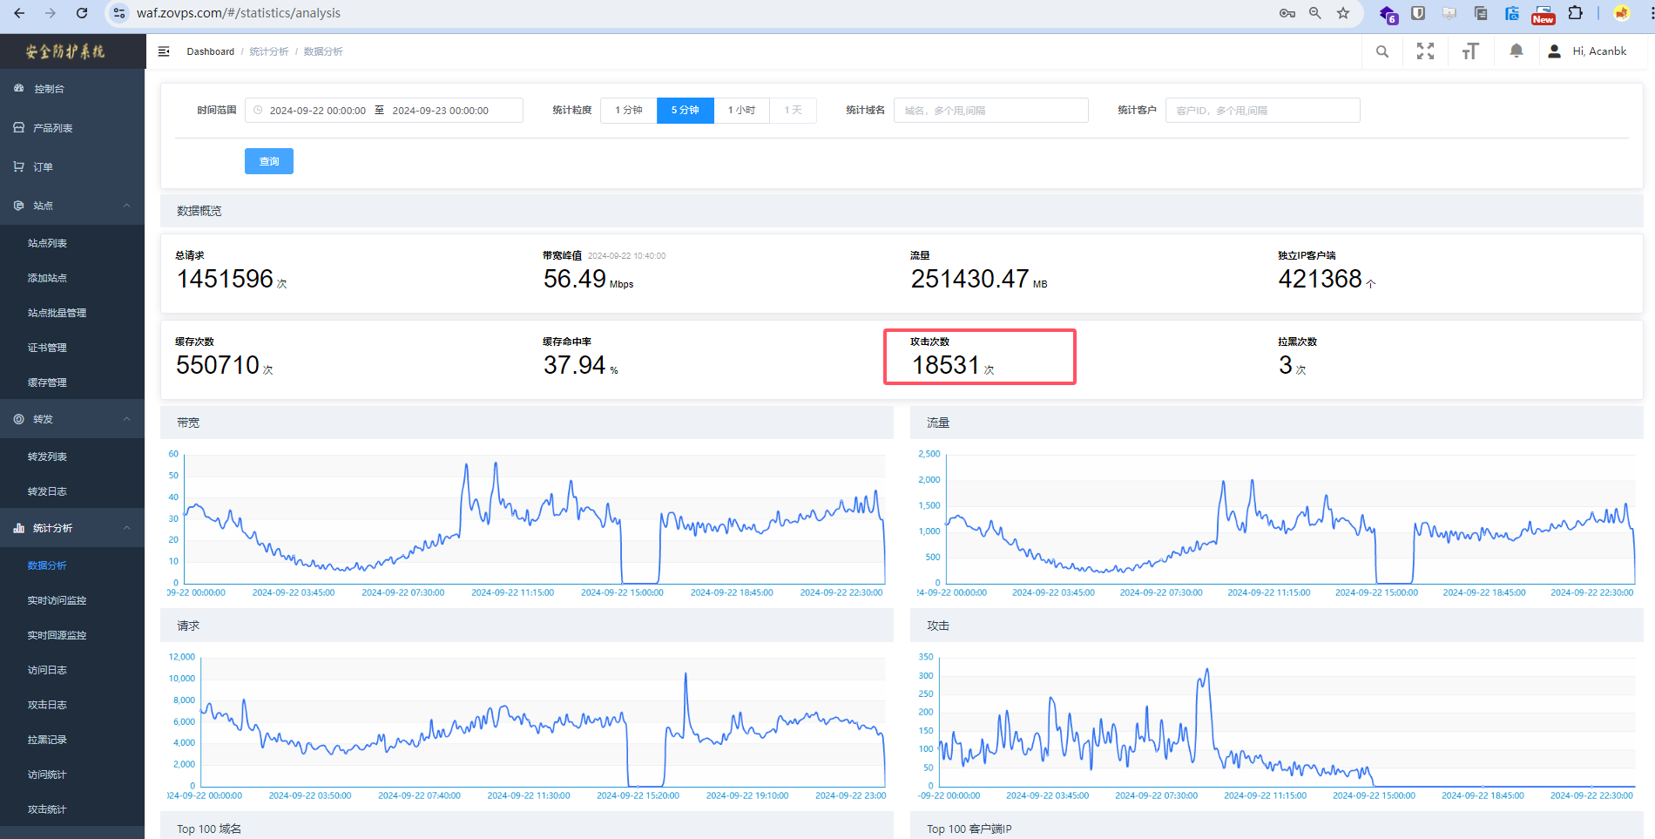Go forward using browser forward arrow
Screen dimensions: 1655x839
tap(51, 13)
